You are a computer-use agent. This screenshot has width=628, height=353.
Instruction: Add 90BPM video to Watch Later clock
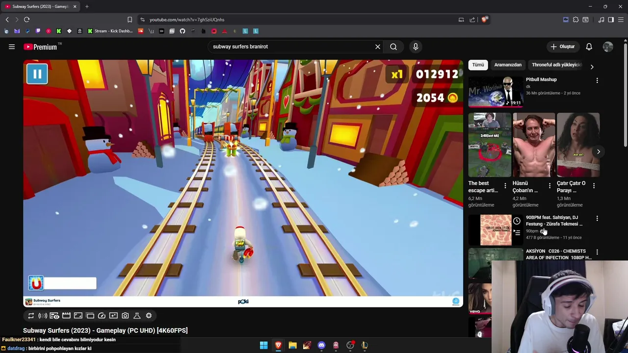[x=517, y=221]
